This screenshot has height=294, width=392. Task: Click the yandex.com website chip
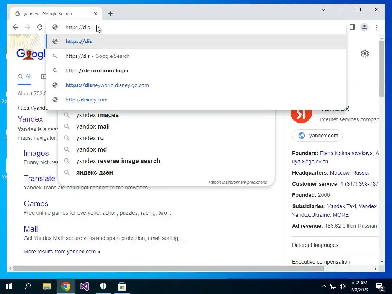pyautogui.click(x=317, y=136)
